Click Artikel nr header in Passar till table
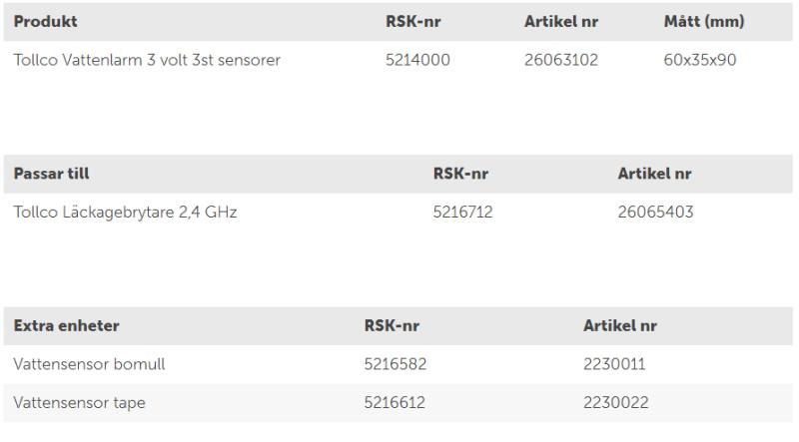Screen dimensions: 799x442 [x=654, y=174]
